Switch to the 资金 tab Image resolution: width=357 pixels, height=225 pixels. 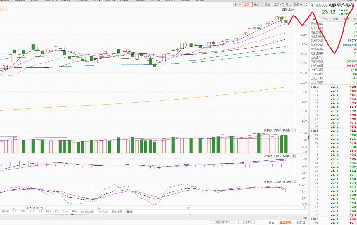(325, 19)
